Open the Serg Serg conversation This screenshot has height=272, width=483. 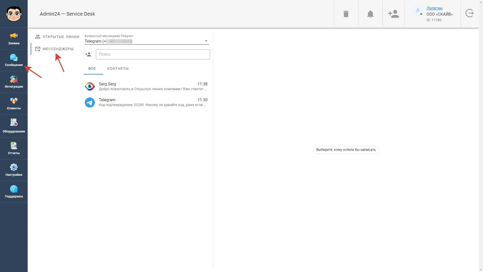(x=146, y=86)
